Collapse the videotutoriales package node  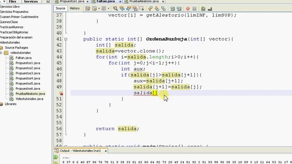pyautogui.click(x=1, y=53)
